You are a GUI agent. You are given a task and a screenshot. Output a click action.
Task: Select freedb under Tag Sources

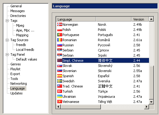pyautogui.click(x=21, y=45)
